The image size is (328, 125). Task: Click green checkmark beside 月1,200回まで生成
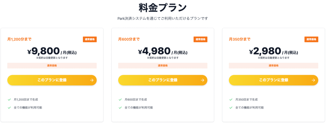[9, 99]
